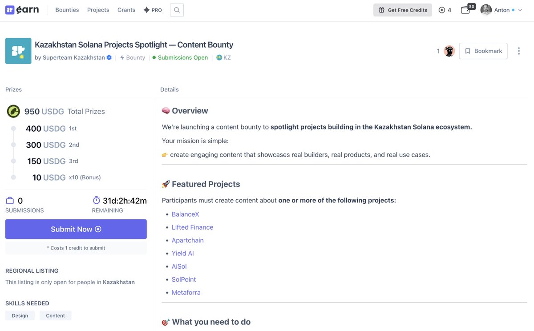The height and width of the screenshot is (331, 534).
Task: Open the Bounties navigation item
Action: point(67,10)
